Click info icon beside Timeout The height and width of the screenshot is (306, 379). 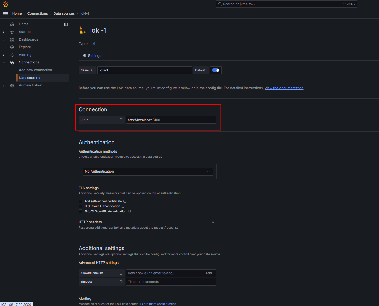point(121,282)
